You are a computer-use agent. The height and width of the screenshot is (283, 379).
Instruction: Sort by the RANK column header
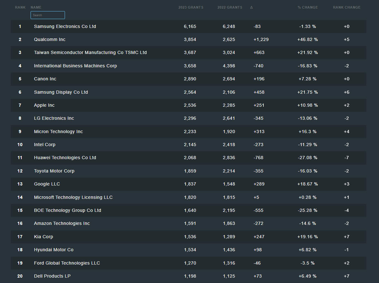[x=20, y=8]
